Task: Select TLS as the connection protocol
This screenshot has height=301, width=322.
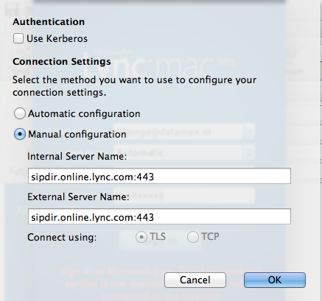Action: 141,237
